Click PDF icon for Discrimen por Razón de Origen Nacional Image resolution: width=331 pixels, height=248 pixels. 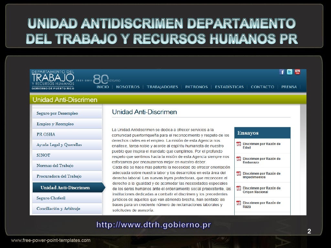click(239, 188)
